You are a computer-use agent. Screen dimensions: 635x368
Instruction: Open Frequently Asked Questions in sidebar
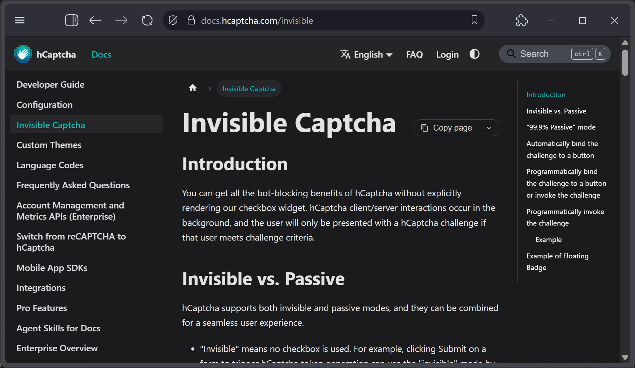(x=86, y=185)
